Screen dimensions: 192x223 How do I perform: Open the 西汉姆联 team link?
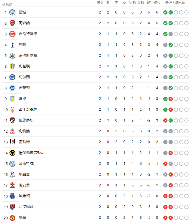(x=26, y=207)
